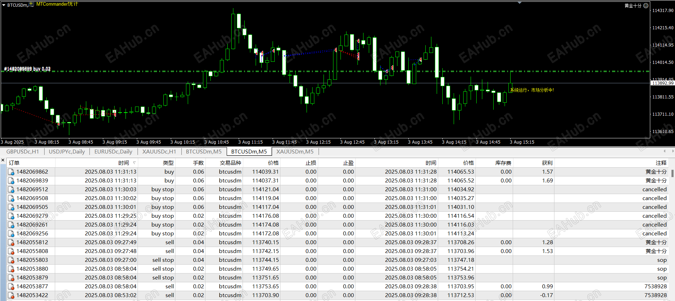Open the USDJPYc,Daily chart tab

67,152
